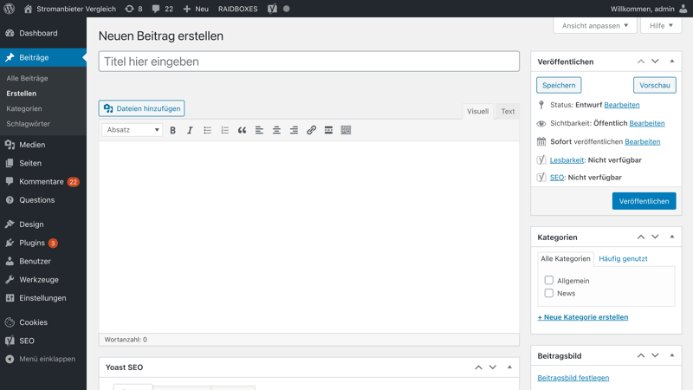
Task: Insert a bulleted list
Action: click(207, 130)
